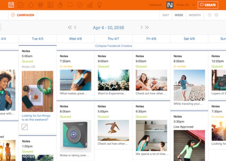
Task: Click the Campaign button
Action: pos(23,15)
